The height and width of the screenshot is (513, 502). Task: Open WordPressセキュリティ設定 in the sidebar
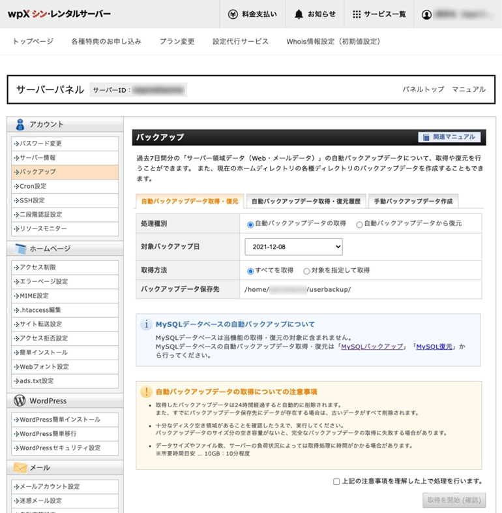point(65,448)
